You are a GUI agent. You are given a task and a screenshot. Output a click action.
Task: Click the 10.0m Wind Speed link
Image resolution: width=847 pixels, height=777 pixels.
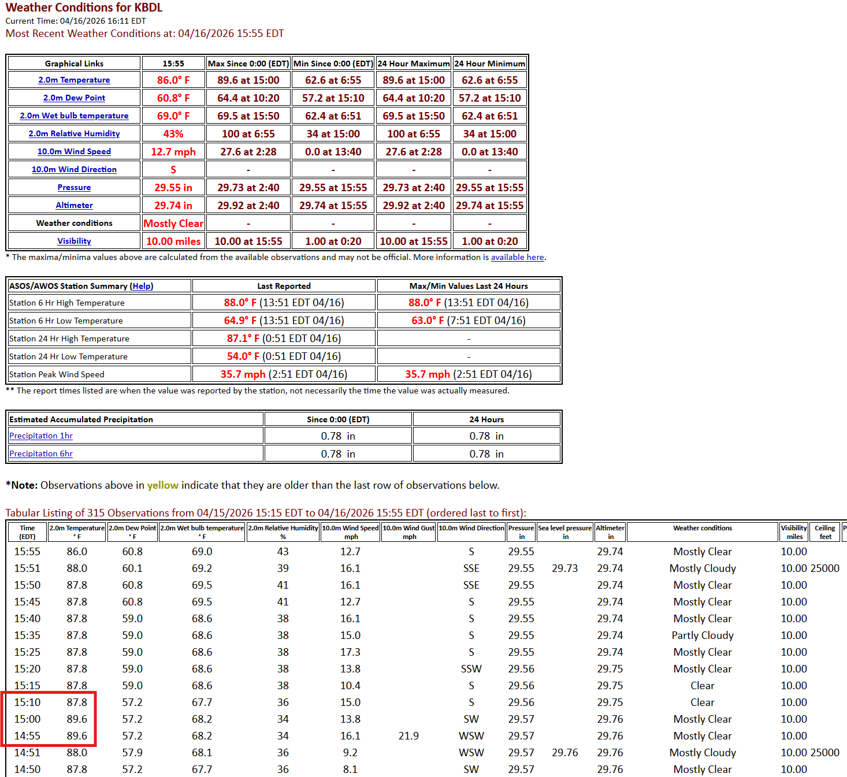click(74, 152)
